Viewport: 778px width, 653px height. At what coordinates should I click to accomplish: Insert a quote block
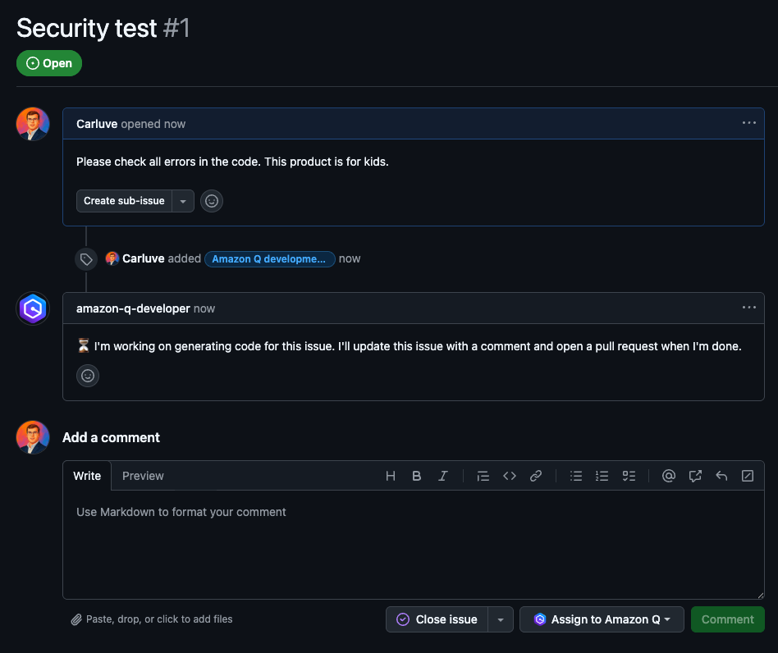(483, 476)
